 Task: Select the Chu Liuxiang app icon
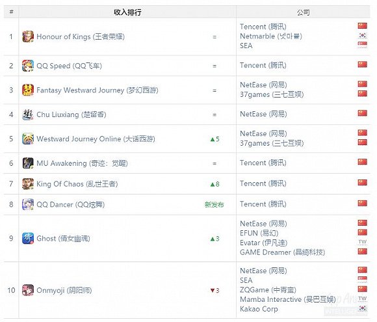point(28,114)
